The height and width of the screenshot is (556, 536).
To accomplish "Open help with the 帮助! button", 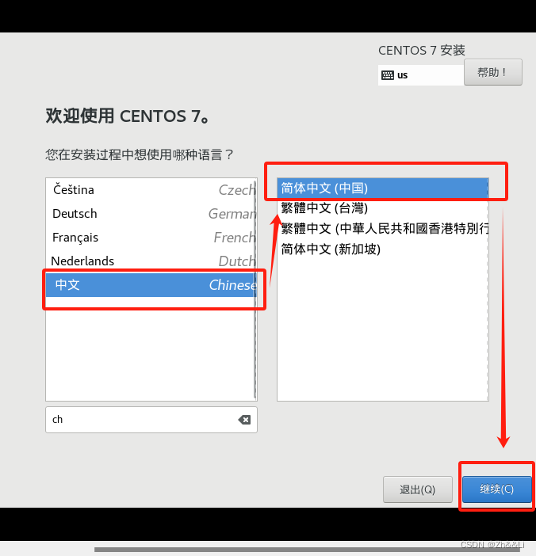I will coord(493,72).
